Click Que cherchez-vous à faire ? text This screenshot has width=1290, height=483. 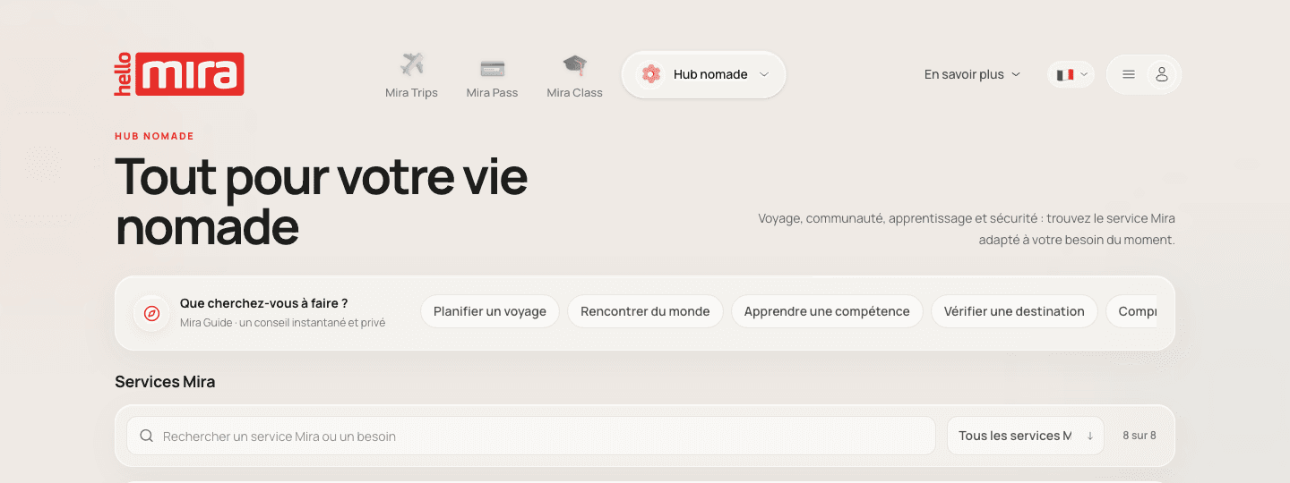[x=264, y=303]
